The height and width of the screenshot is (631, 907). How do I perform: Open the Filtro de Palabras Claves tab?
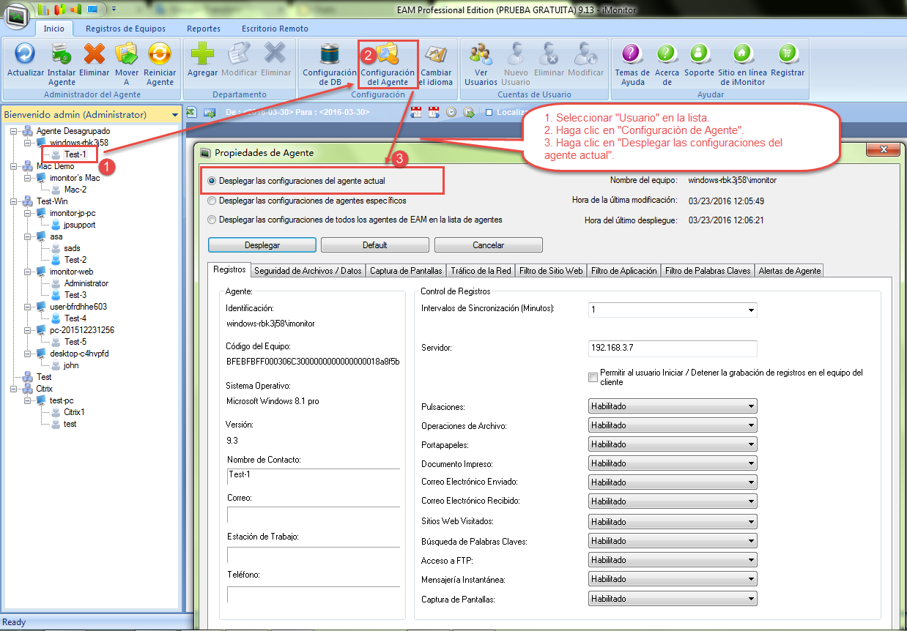708,271
